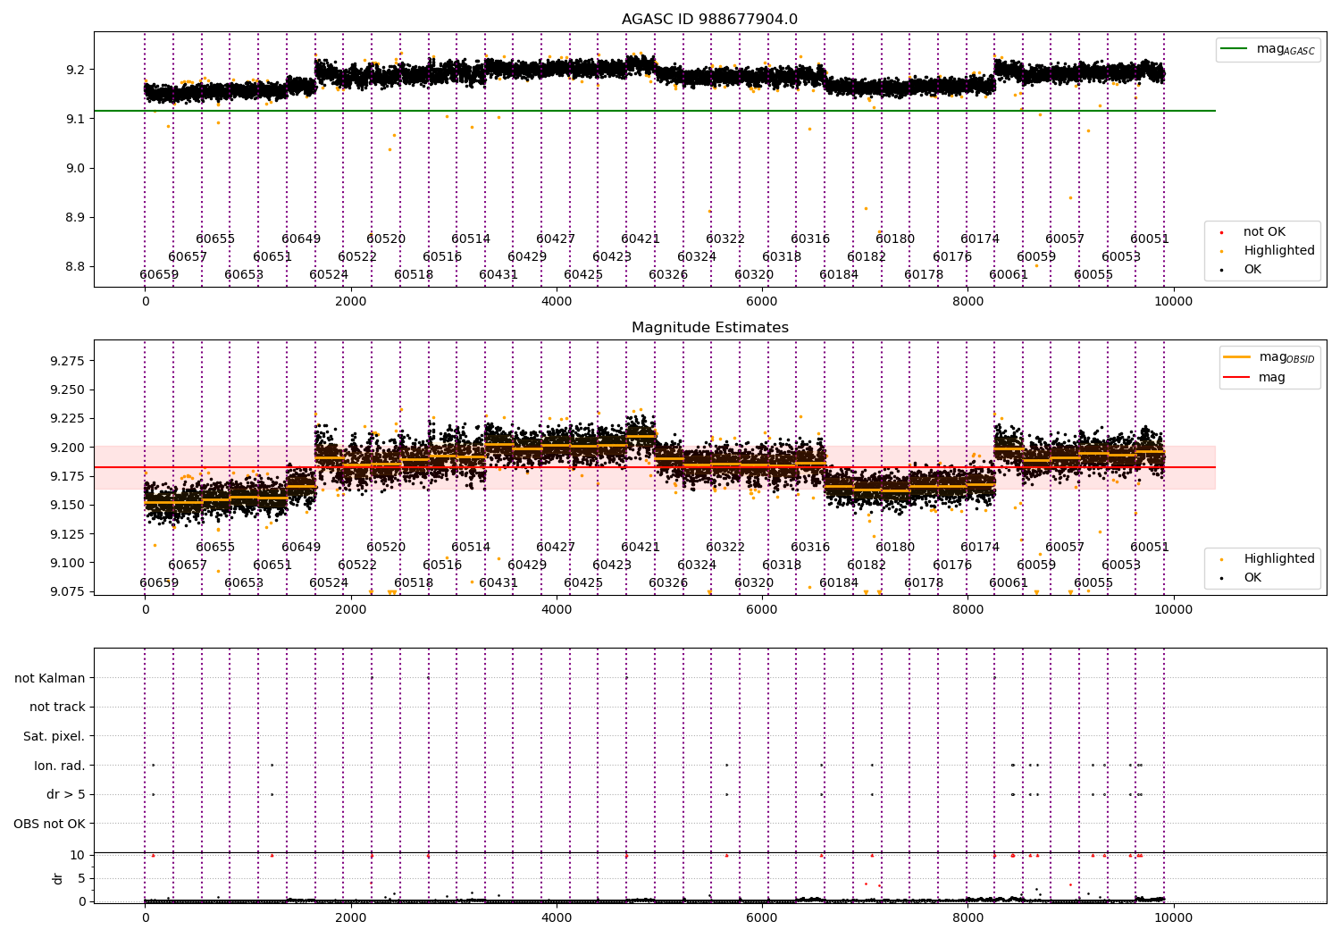Click the 'not Kalman' axis label
Screen dimensions: 1340x938
50,678
